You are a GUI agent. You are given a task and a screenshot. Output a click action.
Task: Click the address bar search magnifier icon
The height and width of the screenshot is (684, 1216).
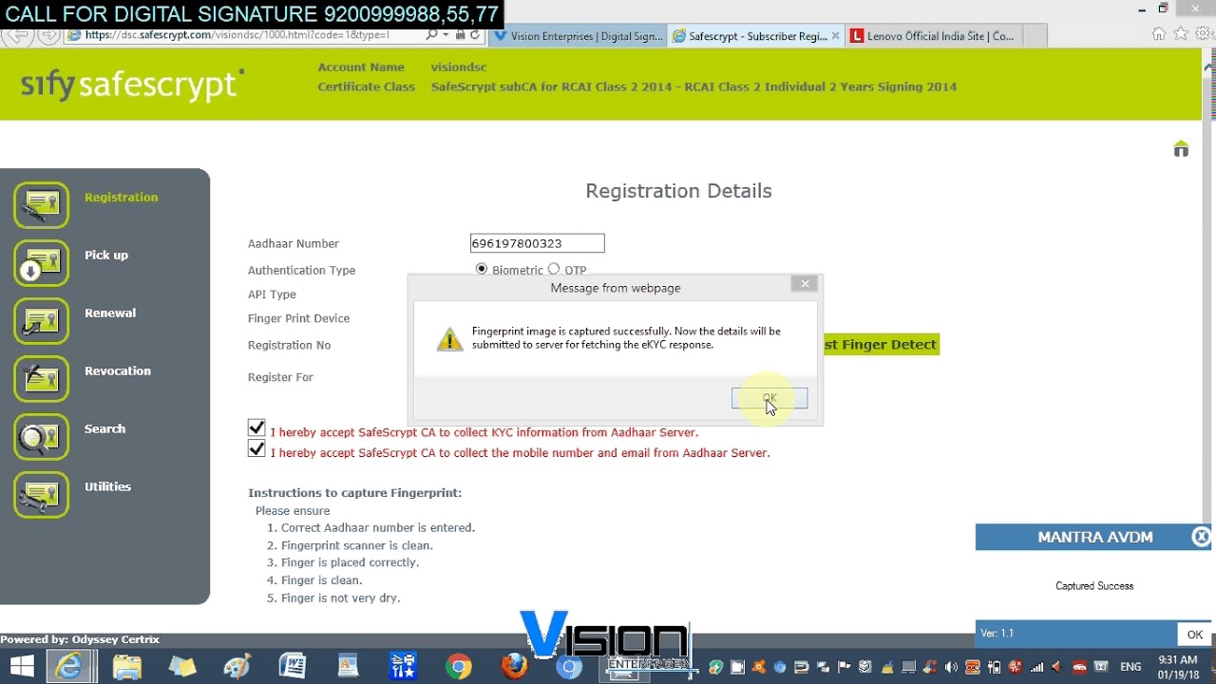(432, 35)
